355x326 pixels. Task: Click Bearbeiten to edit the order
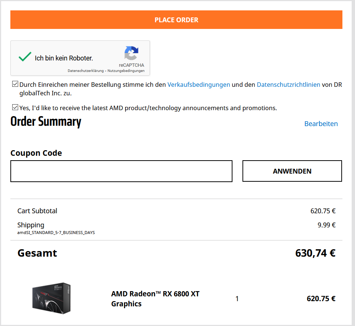pyautogui.click(x=321, y=124)
